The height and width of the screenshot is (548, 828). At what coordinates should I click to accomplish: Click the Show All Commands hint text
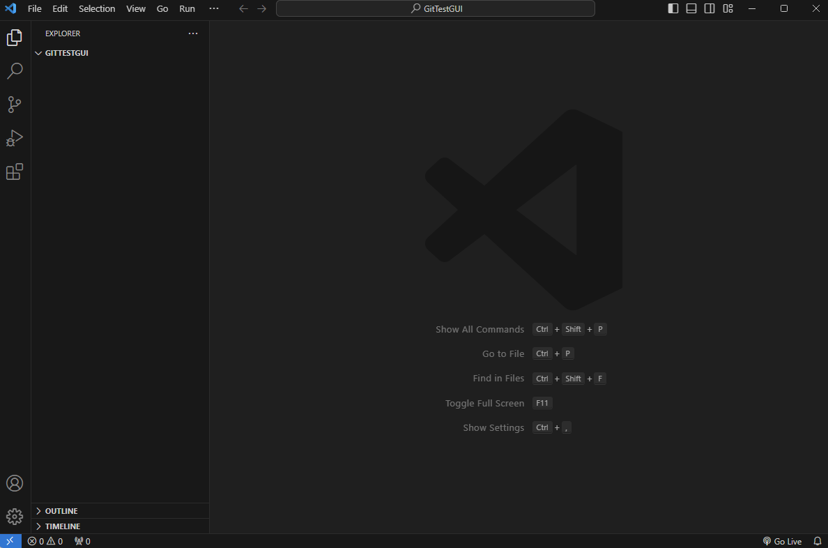[480, 329]
